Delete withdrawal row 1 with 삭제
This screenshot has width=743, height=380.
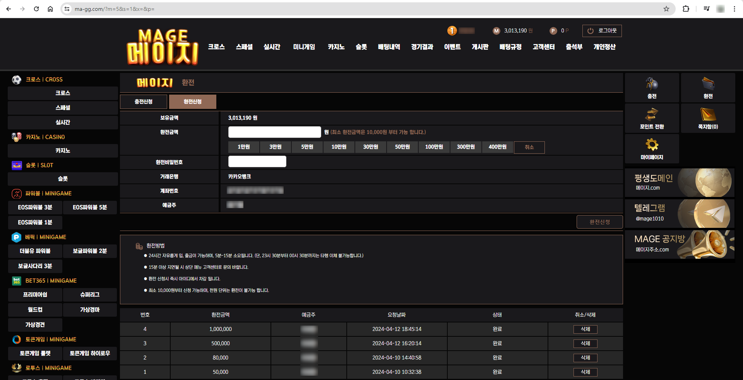585,372
